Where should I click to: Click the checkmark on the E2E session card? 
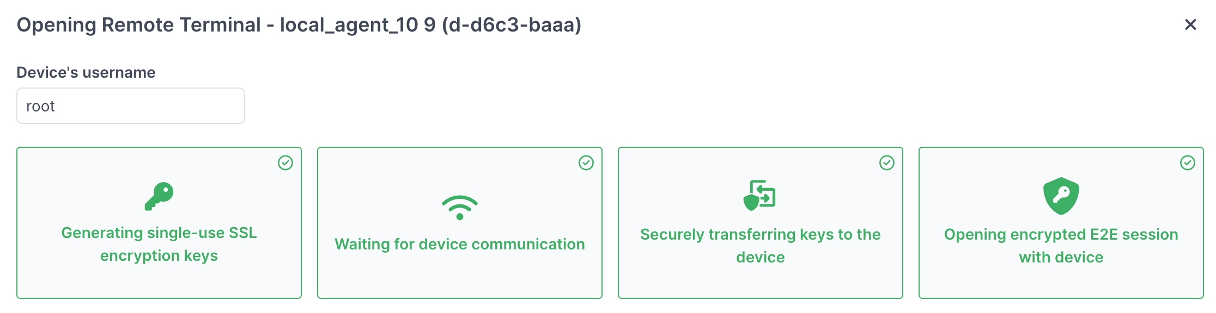[1188, 163]
